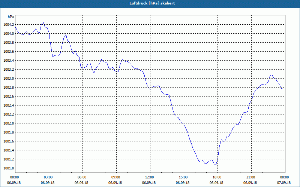Screen dimensions: 300x187
Task: Select the 1001,8 y-axis value
Action: (x=9, y=132)
